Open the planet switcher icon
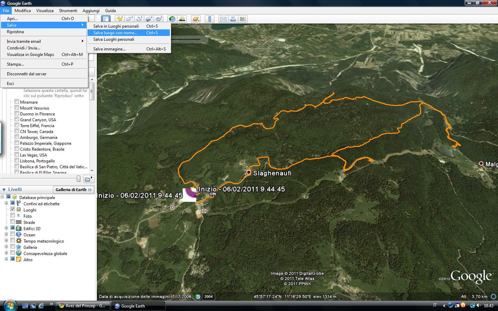 coord(195,19)
